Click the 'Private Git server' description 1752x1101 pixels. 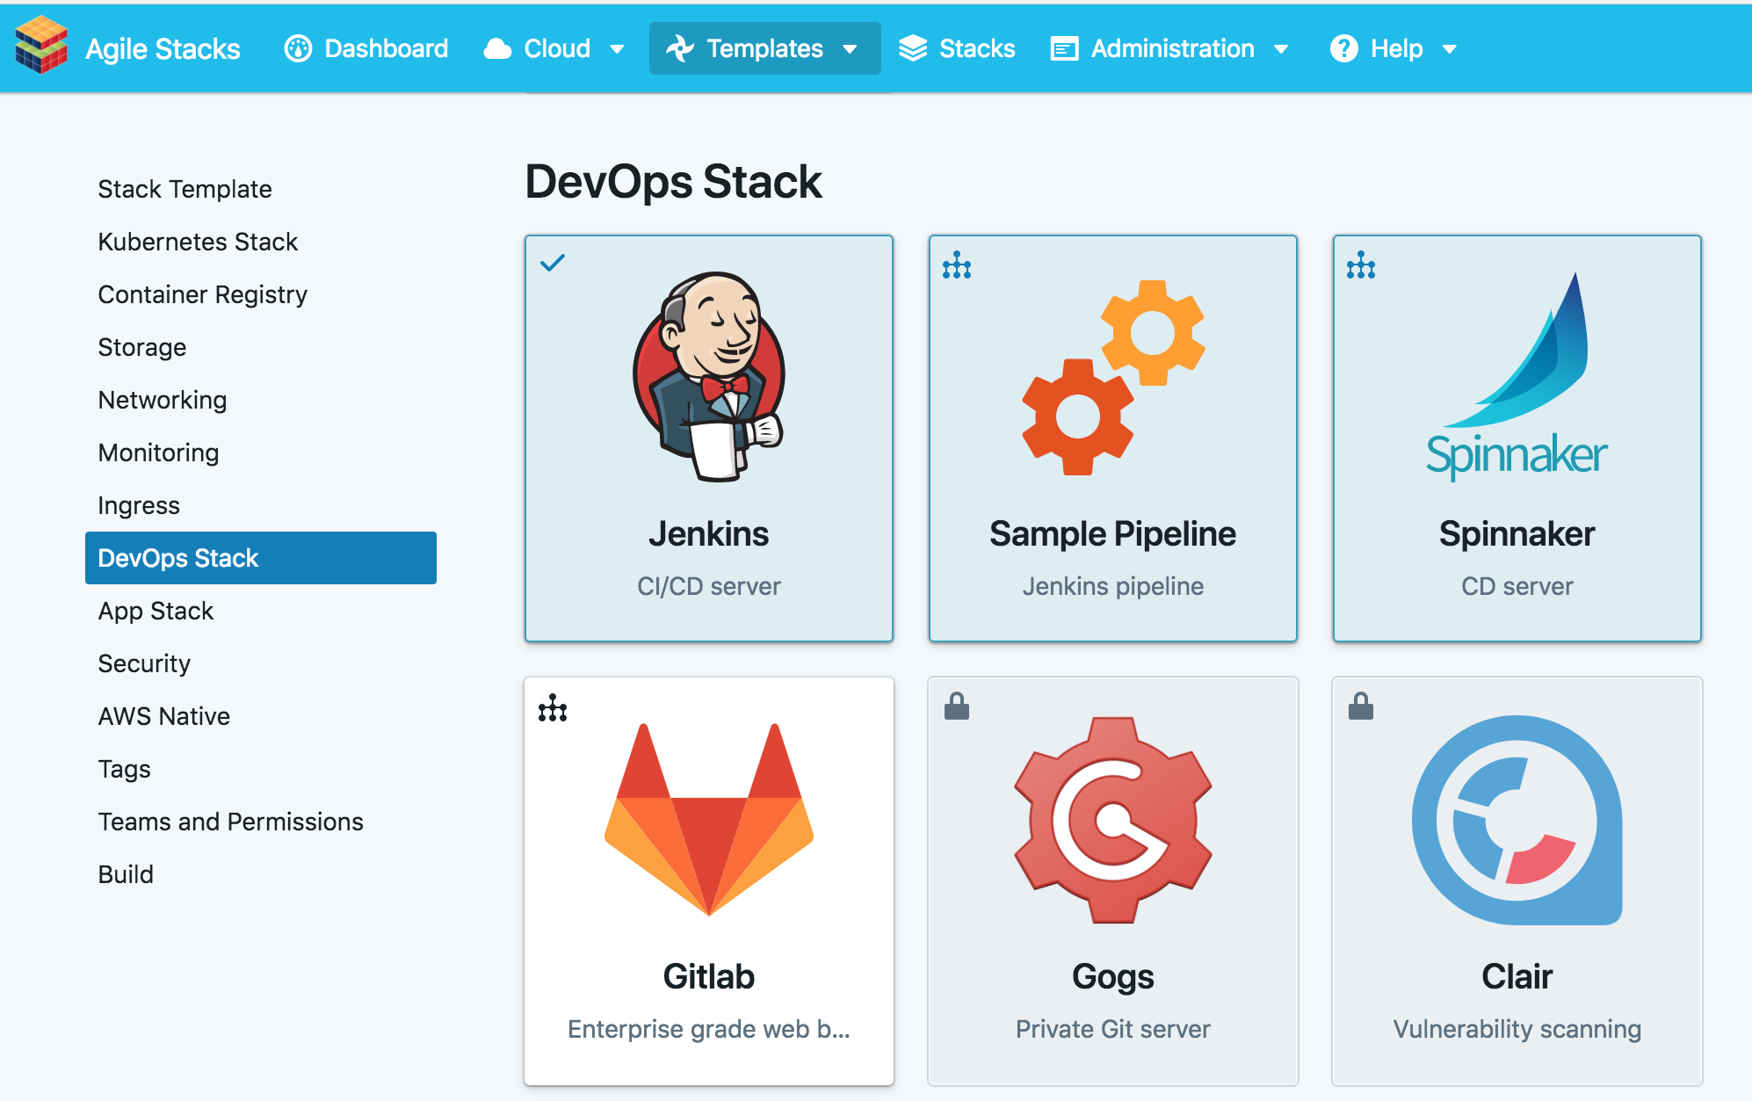1113,1029
